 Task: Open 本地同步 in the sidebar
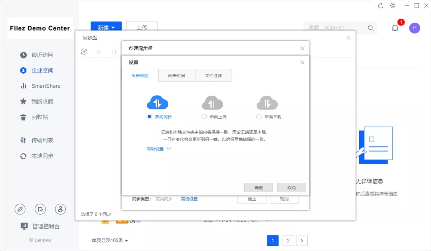(x=42, y=156)
